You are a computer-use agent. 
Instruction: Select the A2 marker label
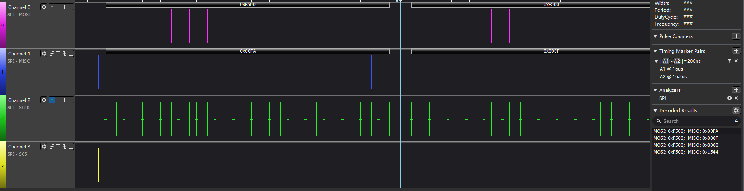click(677, 61)
